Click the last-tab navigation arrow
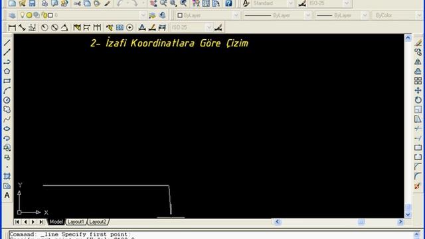The height and width of the screenshot is (239, 425). click(x=41, y=222)
